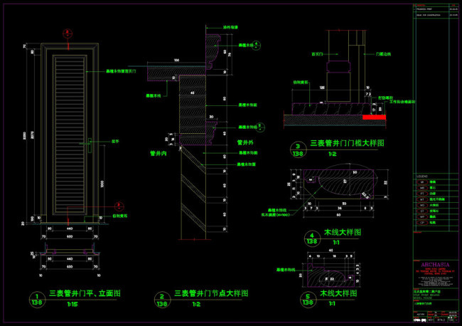
Task: Select title text 三表管井门平、立面图
Action: (x=84, y=293)
